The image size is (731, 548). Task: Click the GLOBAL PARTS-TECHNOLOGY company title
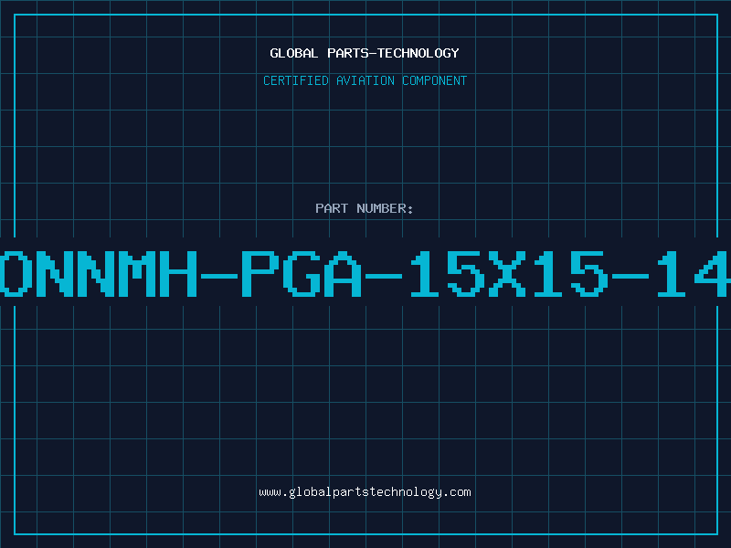pyautogui.click(x=365, y=53)
